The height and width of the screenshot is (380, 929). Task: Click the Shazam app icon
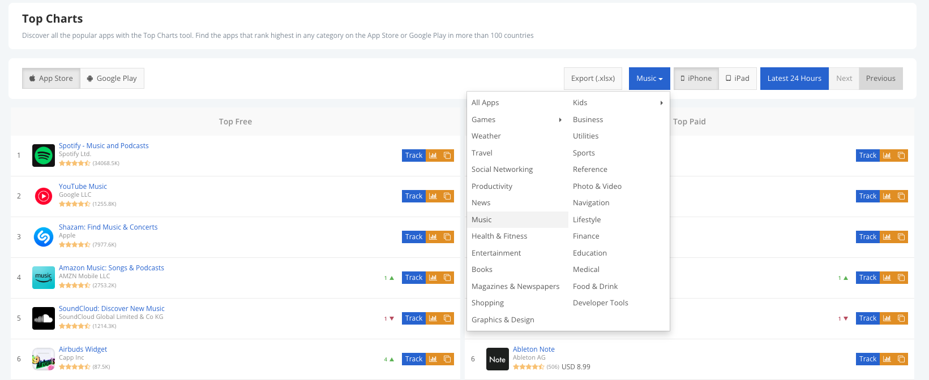[x=44, y=237]
